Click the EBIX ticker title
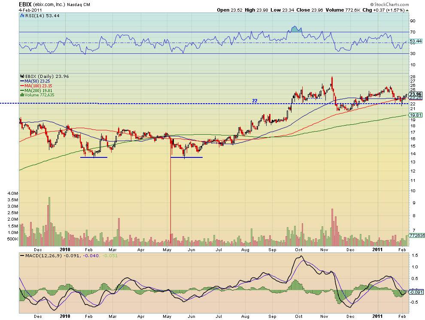The image size is (425, 320). pos(25,4)
